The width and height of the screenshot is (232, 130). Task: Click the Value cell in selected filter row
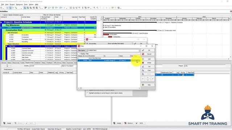(124, 60)
